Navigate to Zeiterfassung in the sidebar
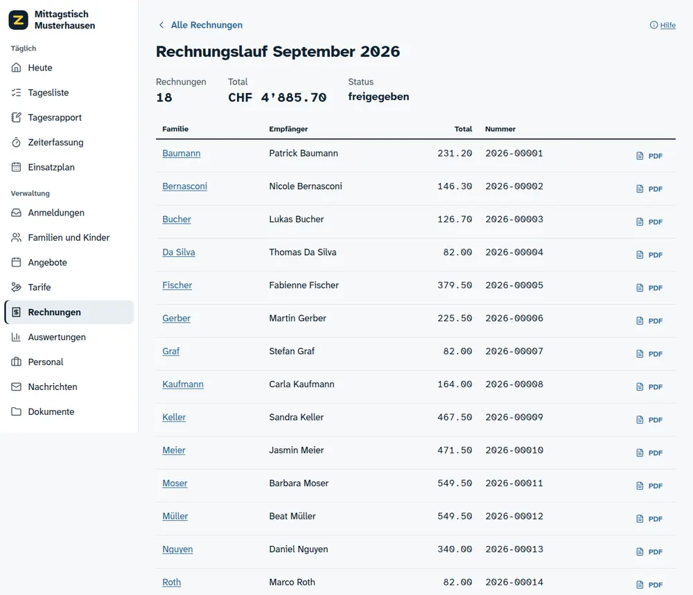 pos(69,142)
